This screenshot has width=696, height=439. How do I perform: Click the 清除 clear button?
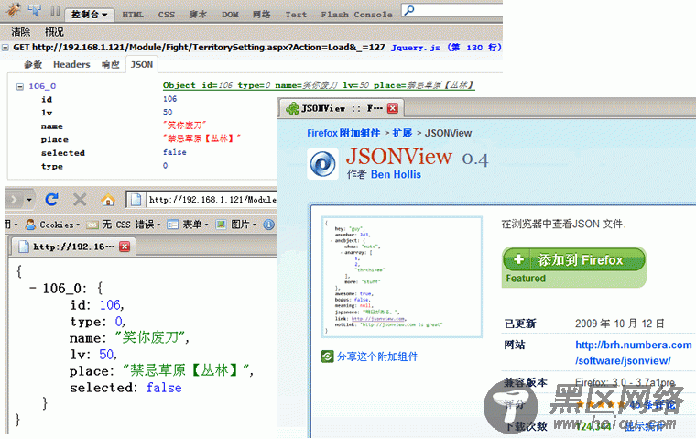coord(21,32)
